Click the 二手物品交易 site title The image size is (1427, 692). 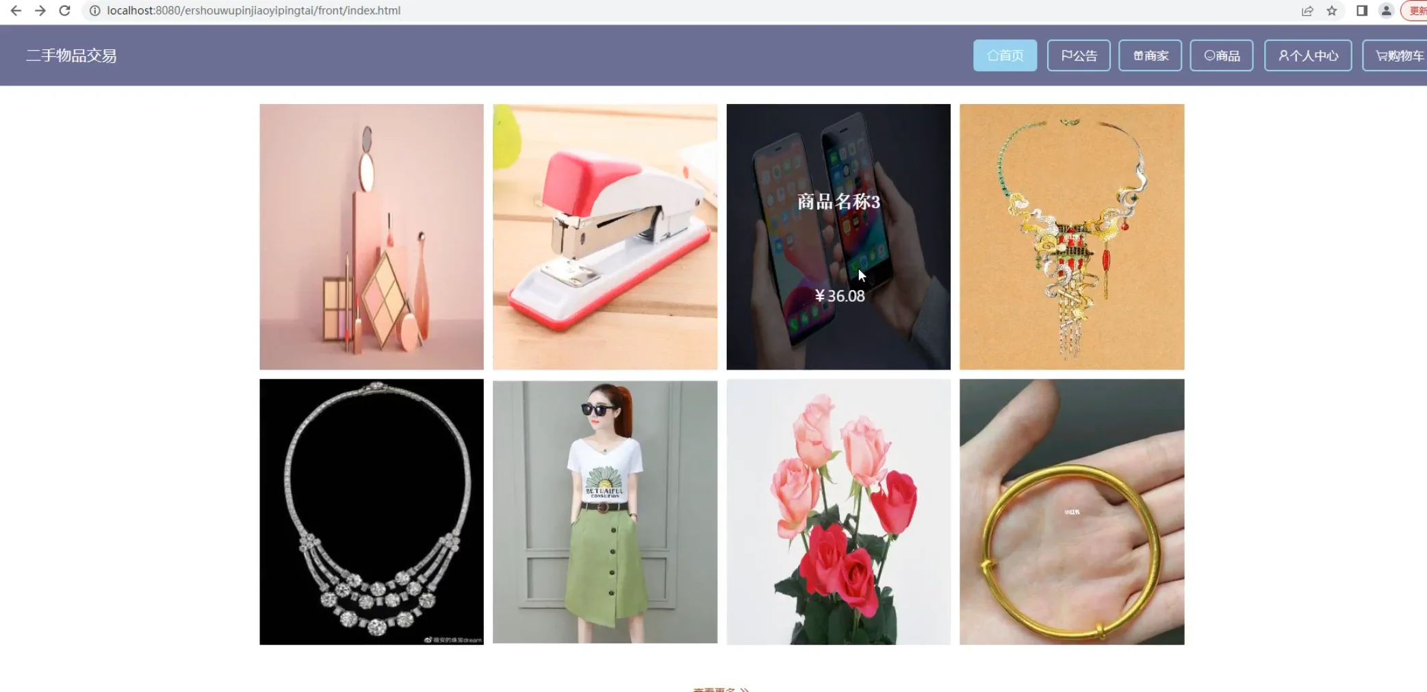[71, 55]
